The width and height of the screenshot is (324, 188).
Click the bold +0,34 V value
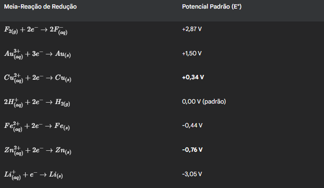coord(193,77)
